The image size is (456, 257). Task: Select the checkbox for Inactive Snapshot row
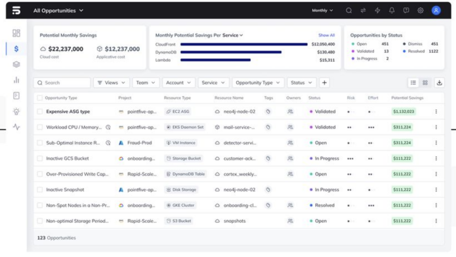pos(39,189)
